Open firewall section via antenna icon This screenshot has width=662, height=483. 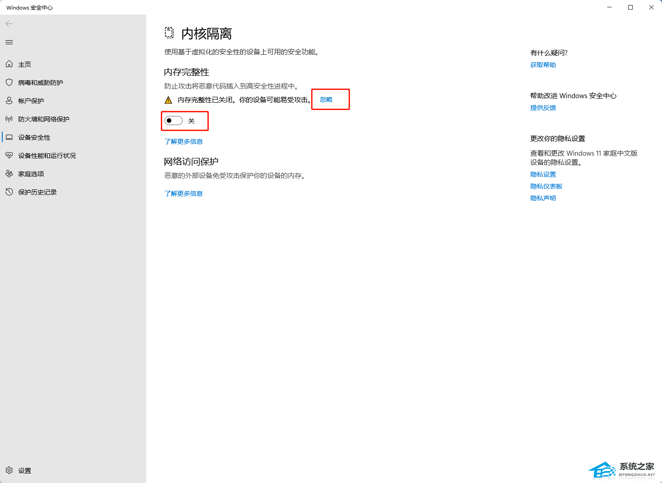point(9,119)
